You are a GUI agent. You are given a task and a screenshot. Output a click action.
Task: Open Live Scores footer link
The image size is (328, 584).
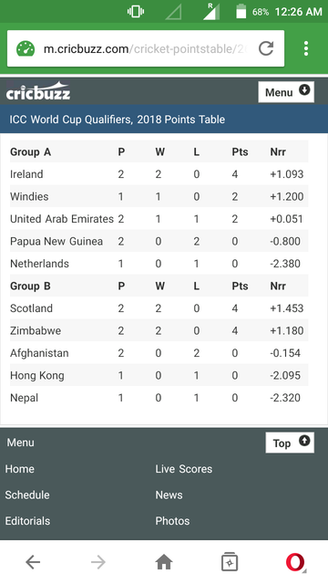pos(184,469)
